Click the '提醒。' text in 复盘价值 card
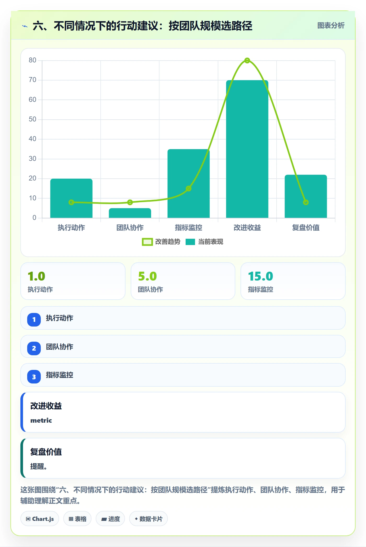Image resolution: width=366 pixels, height=547 pixels. tap(39, 466)
